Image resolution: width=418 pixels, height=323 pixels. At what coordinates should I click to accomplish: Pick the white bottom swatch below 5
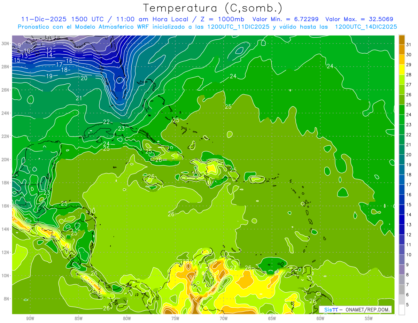pyautogui.click(x=402, y=310)
